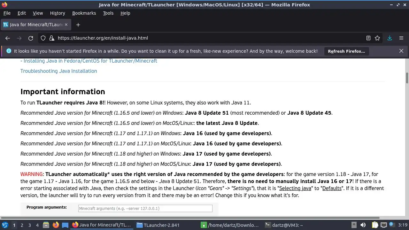Click the Firefox logo in title bar
This screenshot has height=230, width=409.
pos(4,4)
